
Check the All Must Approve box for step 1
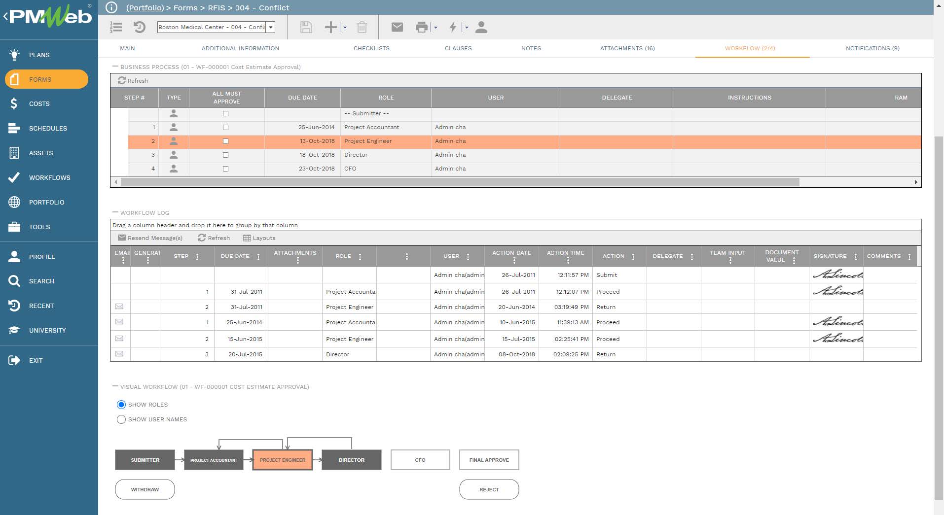[x=225, y=127]
